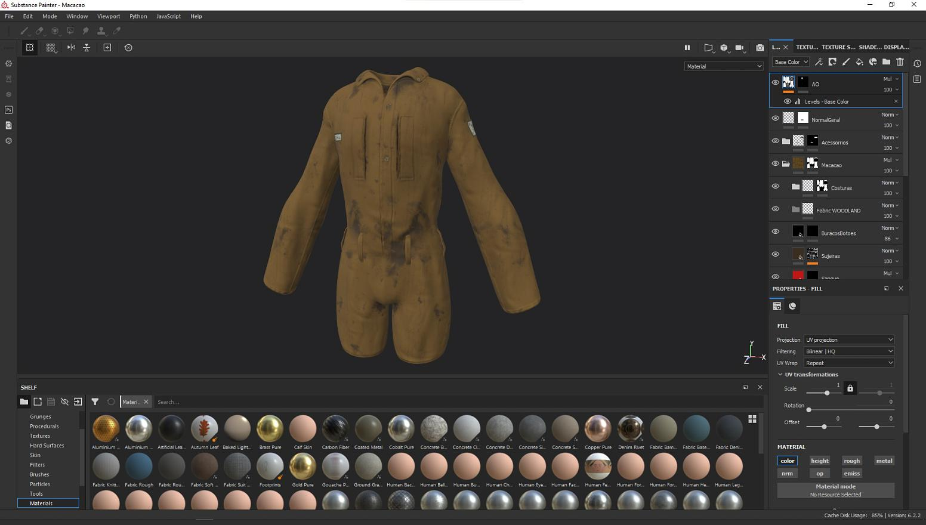
Task: Open the camera settings icon
Action: click(x=740, y=48)
